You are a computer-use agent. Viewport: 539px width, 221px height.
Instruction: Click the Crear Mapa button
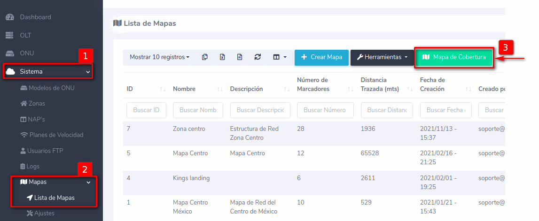click(x=321, y=57)
